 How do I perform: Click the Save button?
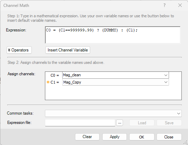(x=169, y=123)
